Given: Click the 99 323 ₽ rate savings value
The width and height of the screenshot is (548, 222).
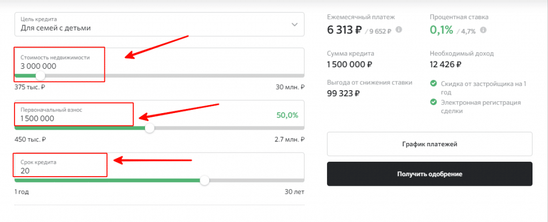Looking at the screenshot, I should click(343, 93).
